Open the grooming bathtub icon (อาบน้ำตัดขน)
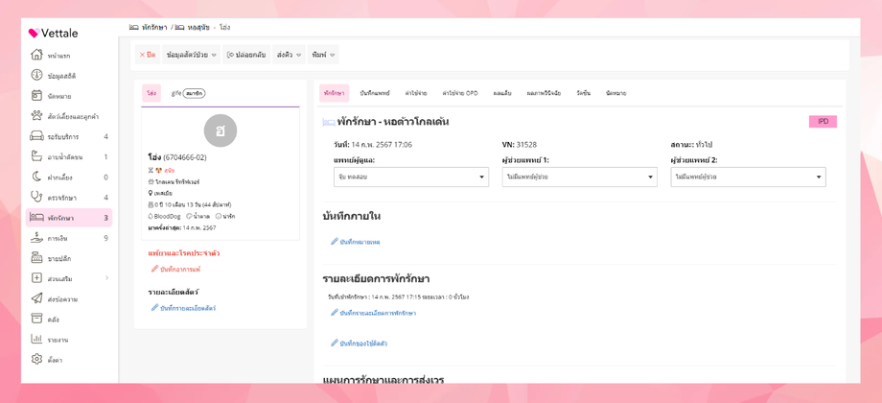This screenshot has width=882, height=403. [x=36, y=156]
